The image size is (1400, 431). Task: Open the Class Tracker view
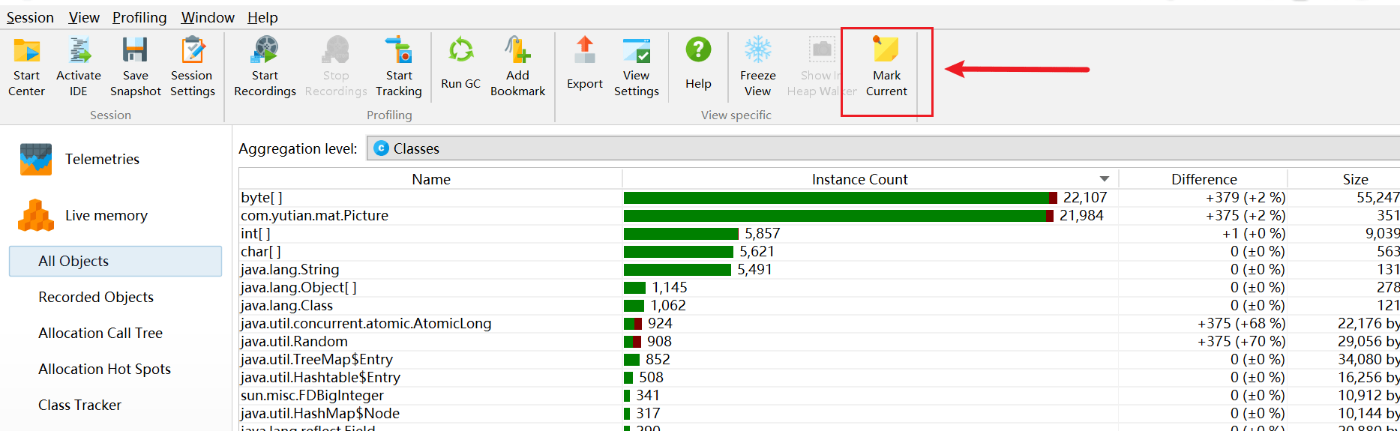point(79,405)
